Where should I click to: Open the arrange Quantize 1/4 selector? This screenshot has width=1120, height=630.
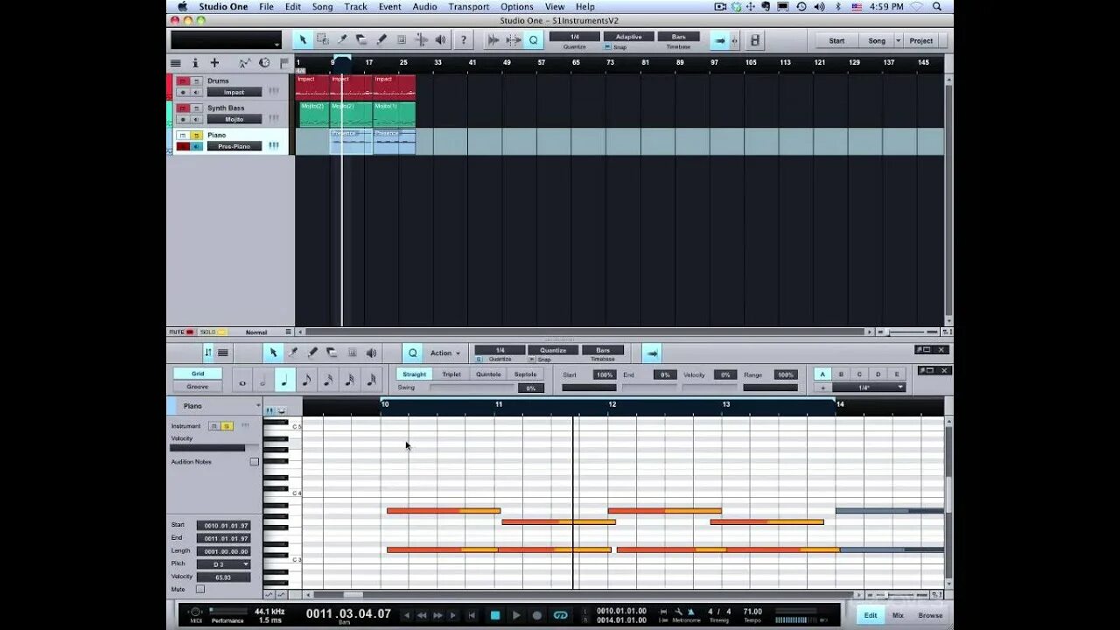574,37
